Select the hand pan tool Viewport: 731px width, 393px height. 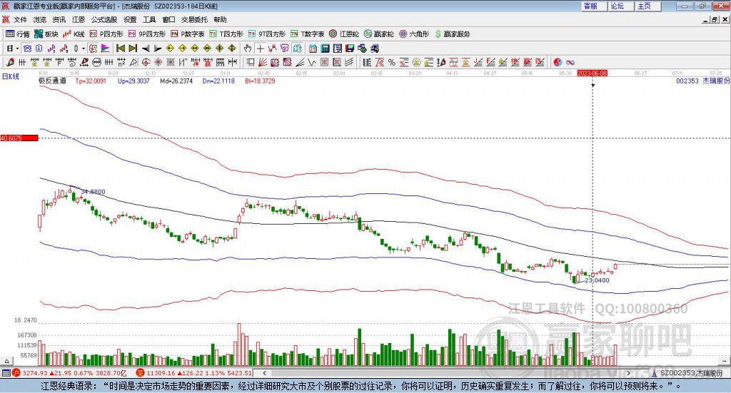pos(248,49)
